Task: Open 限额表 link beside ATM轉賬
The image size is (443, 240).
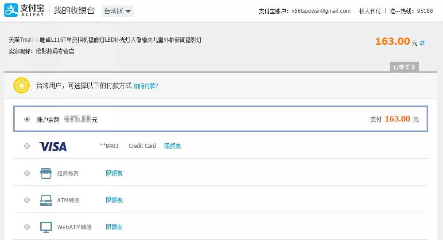Action: (114, 200)
